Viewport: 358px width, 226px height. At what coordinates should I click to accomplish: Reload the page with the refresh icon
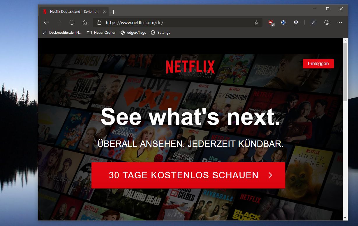[72, 22]
